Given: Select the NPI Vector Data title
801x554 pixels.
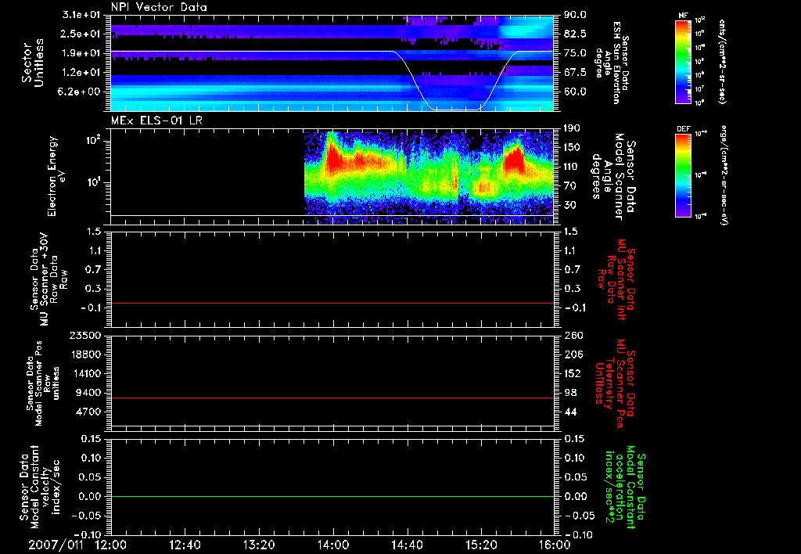Looking at the screenshot, I should pos(159,7).
